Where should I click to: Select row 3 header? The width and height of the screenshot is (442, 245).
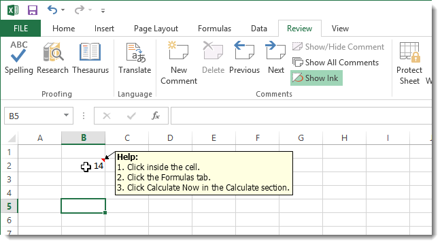pyautogui.click(x=10, y=179)
